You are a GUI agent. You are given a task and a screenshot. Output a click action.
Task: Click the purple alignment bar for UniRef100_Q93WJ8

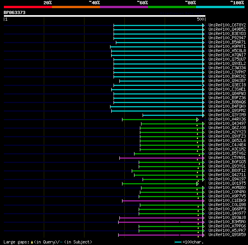tap(162, 218)
